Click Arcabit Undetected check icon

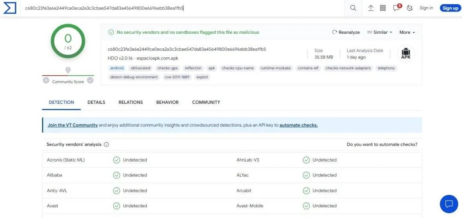click(x=306, y=191)
